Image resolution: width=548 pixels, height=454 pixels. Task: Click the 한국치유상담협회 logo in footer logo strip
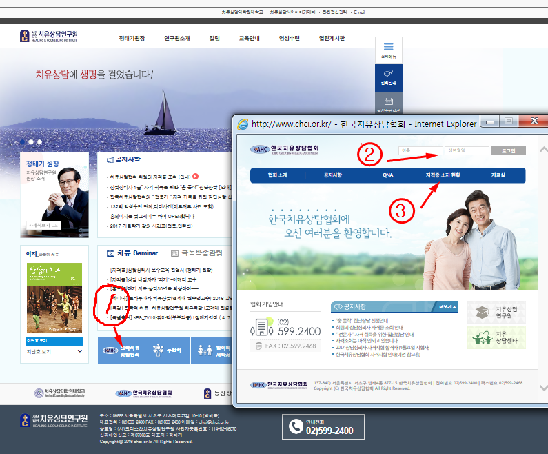tap(143, 393)
